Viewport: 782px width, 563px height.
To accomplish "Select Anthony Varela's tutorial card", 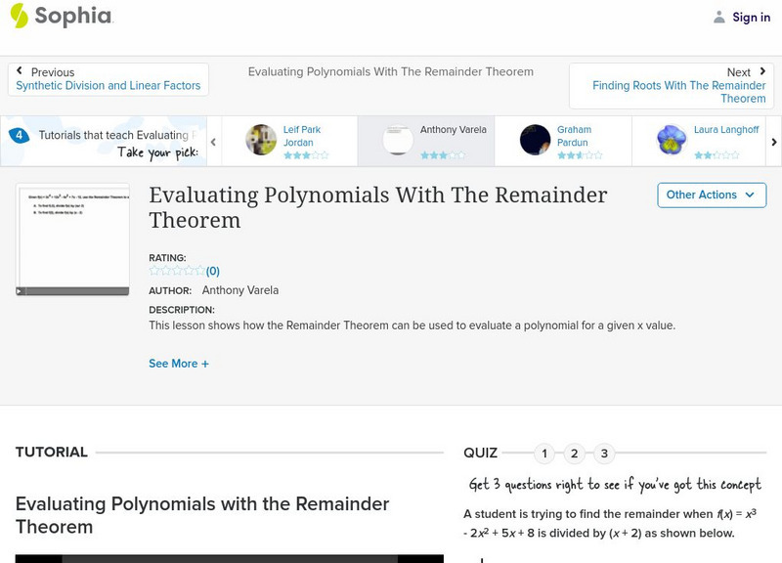I will pyautogui.click(x=424, y=141).
